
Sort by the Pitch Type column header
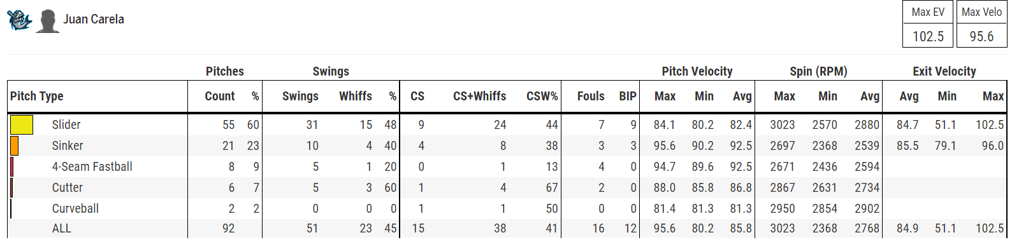click(x=37, y=96)
